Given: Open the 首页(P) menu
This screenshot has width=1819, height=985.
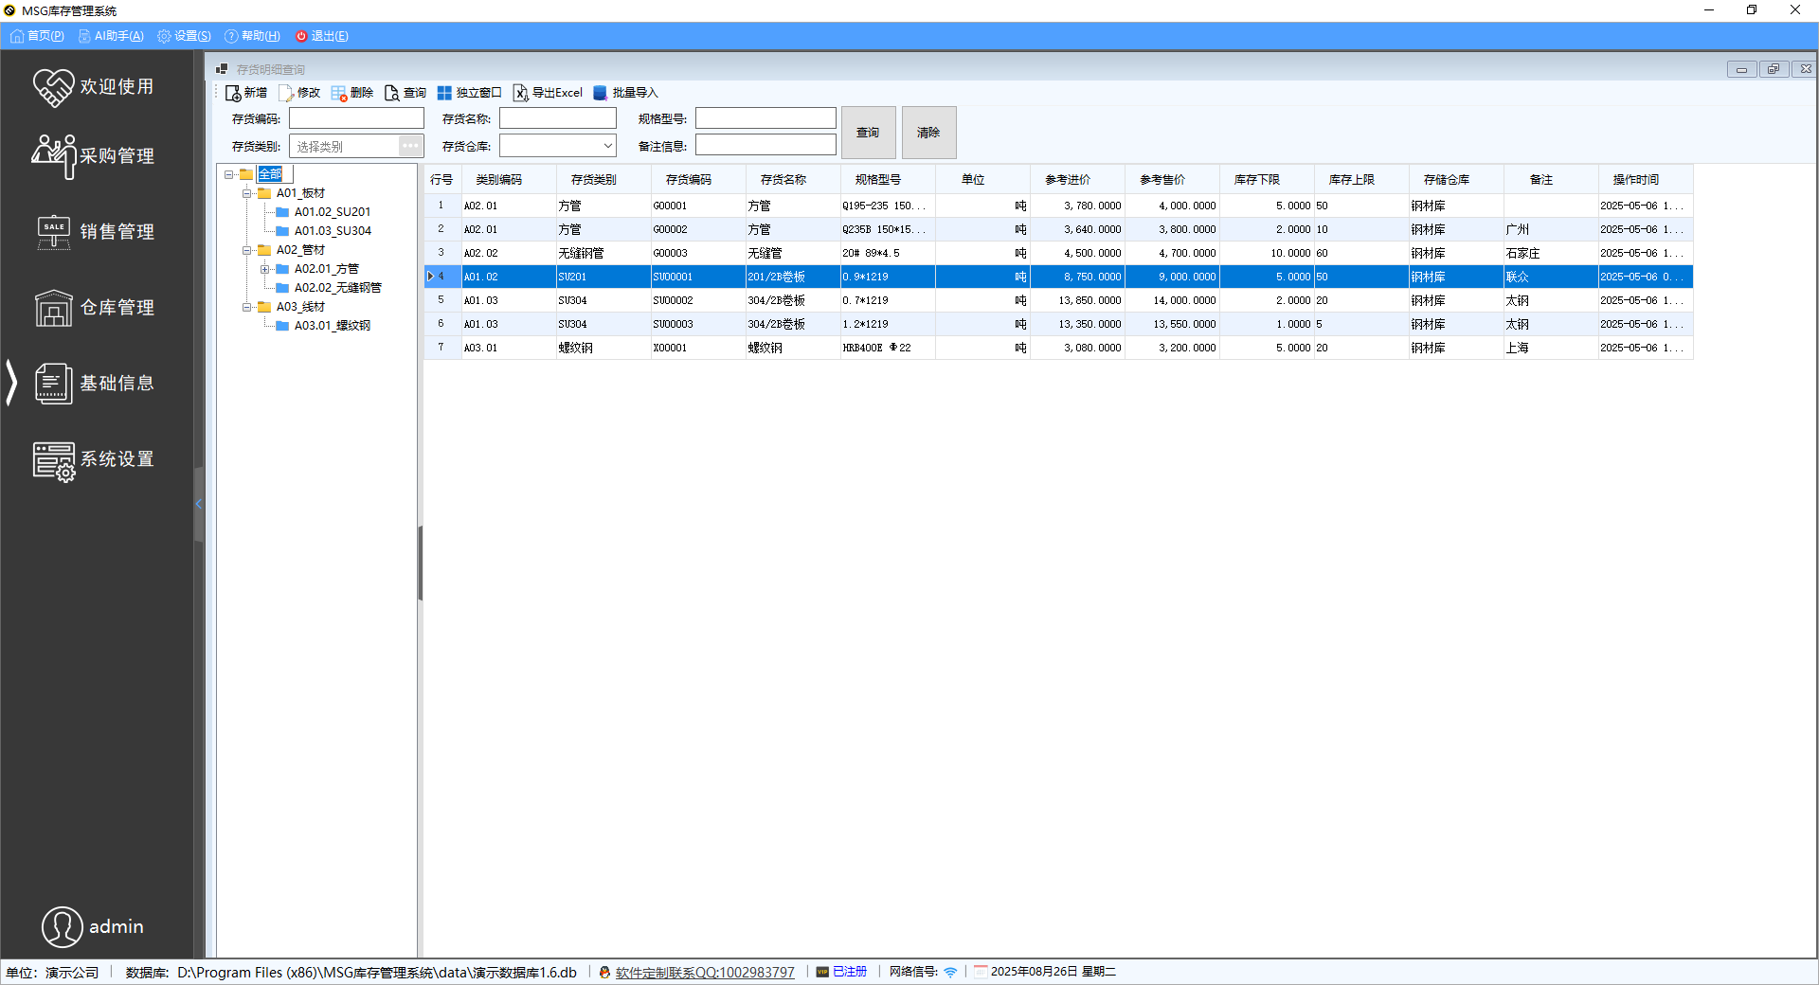Looking at the screenshot, I should coord(37,36).
